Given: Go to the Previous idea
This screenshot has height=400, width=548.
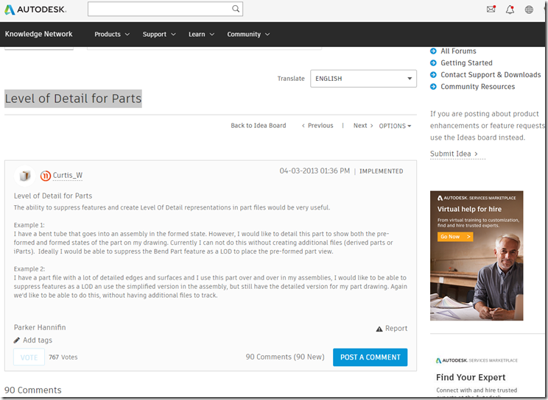Looking at the screenshot, I should pyautogui.click(x=317, y=125).
